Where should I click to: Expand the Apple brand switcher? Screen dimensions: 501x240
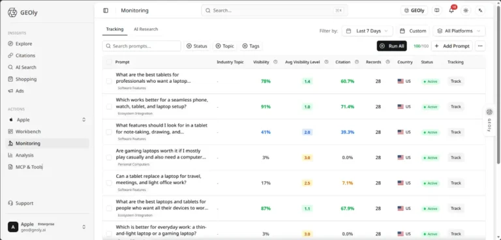tap(47, 120)
